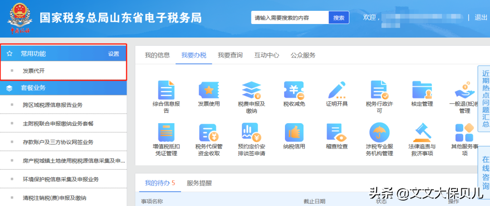
Task: Open 一般退(抵)税管理 icon
Action: (x=465, y=91)
